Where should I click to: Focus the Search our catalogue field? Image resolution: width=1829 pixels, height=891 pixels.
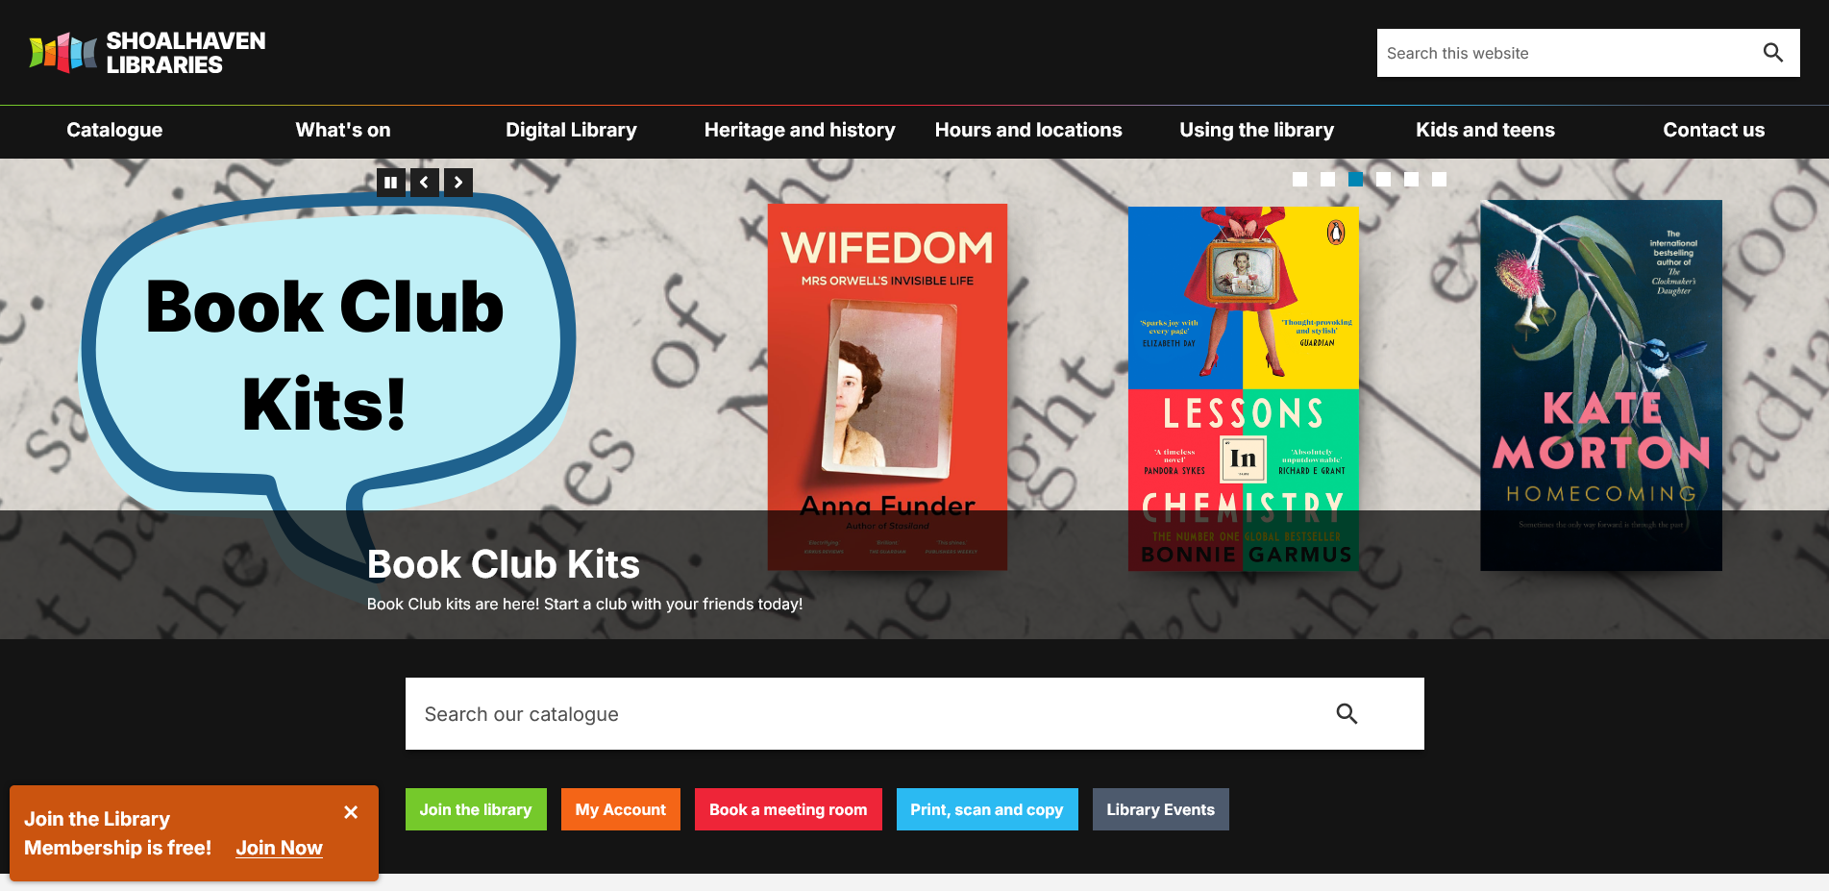point(865,713)
